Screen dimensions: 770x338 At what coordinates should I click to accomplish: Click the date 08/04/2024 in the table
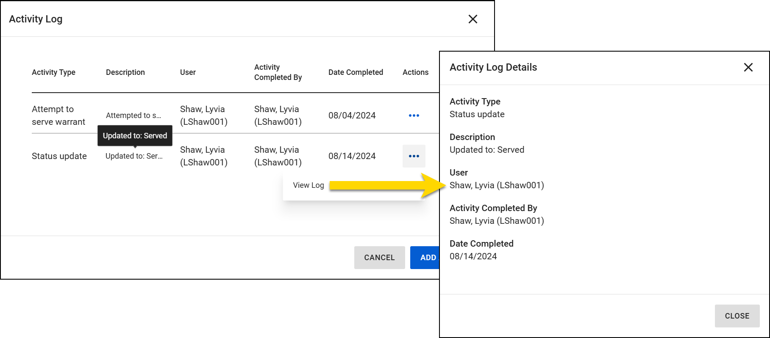tap(352, 115)
